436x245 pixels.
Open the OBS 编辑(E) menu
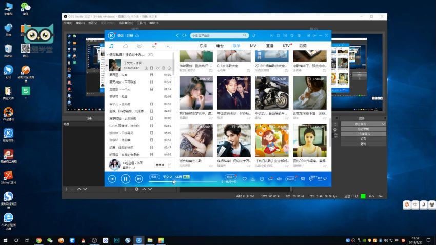coord(80,23)
